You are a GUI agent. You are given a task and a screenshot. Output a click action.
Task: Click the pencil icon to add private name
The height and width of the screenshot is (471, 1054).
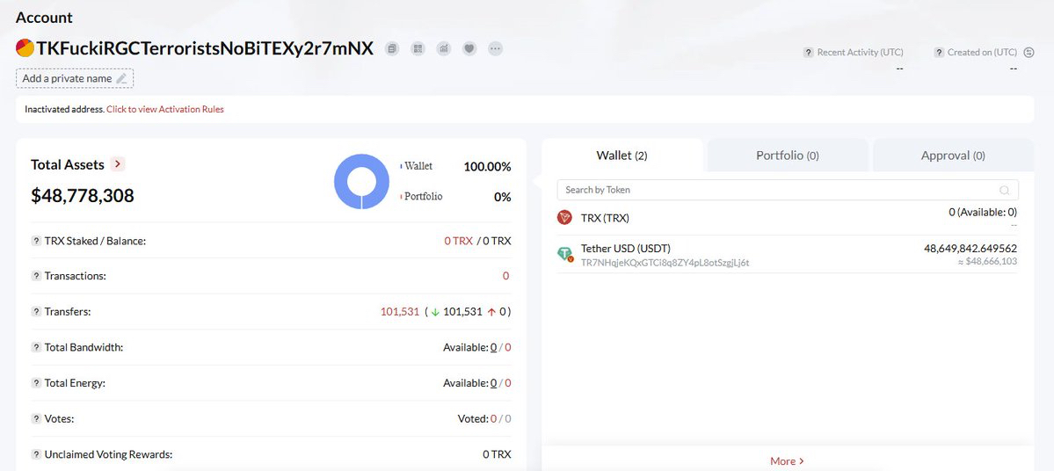[121, 79]
